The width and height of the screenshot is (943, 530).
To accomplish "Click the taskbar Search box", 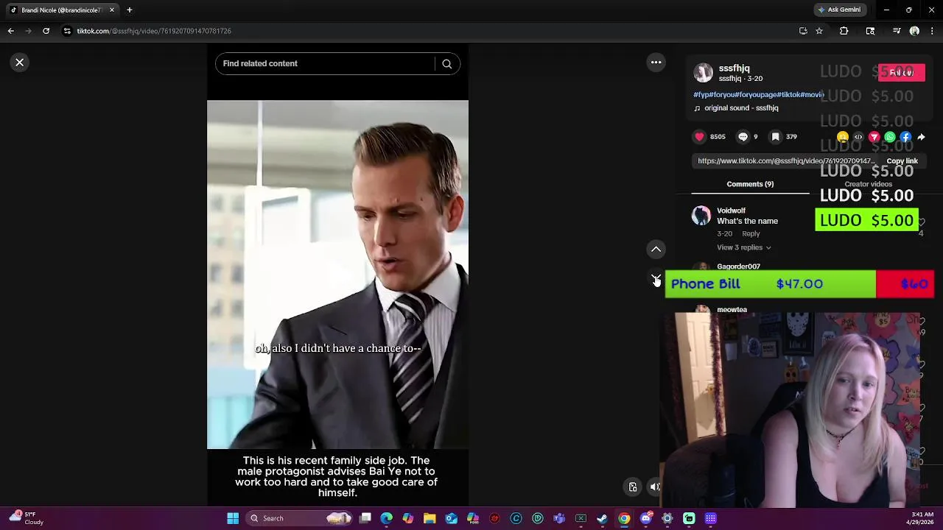I will (300, 518).
